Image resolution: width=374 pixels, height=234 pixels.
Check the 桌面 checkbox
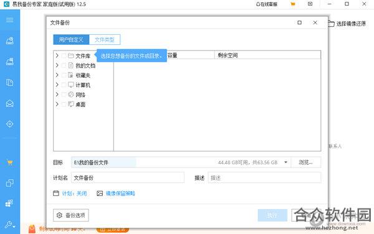coord(64,105)
